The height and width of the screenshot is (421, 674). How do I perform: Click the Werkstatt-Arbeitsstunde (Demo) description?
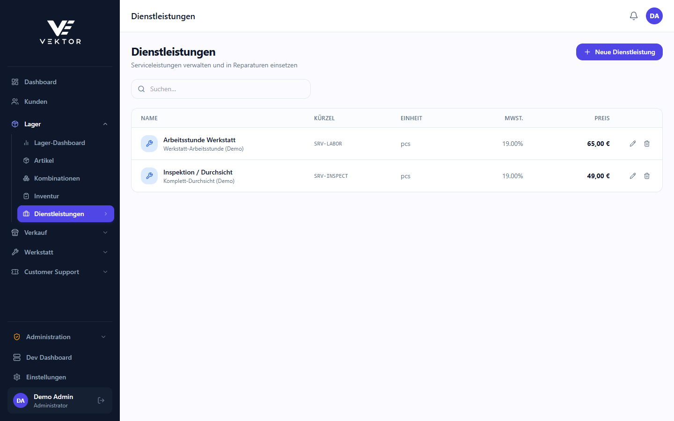204,149
